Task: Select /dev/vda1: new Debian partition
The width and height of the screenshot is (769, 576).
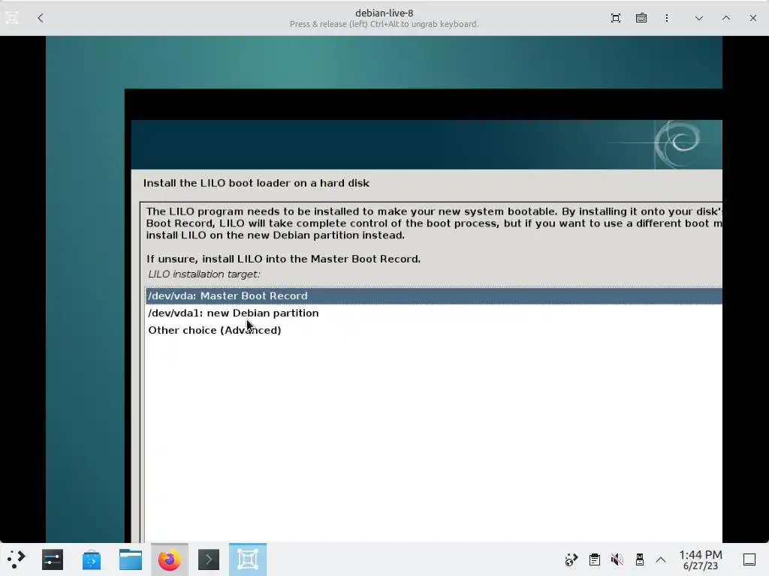Action: (433, 313)
